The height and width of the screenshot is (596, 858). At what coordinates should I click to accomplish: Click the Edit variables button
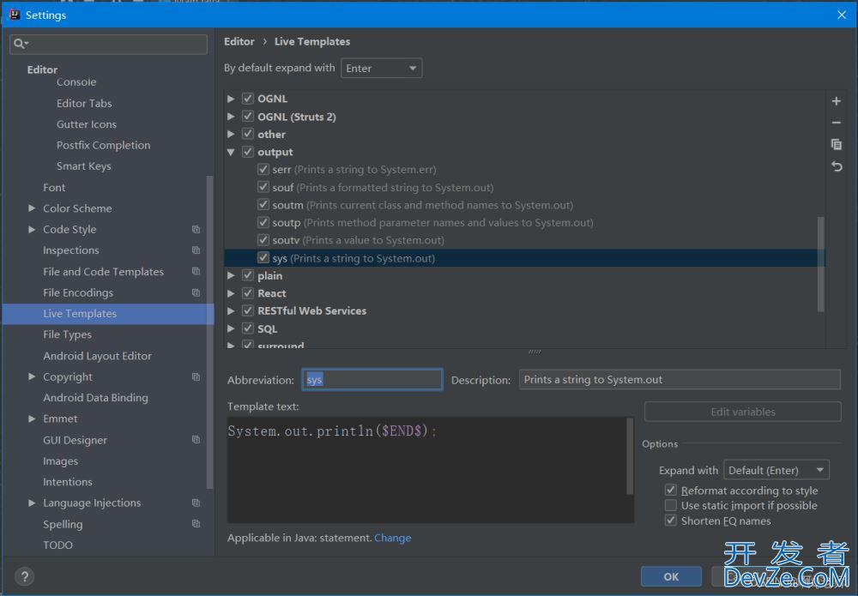[742, 412]
